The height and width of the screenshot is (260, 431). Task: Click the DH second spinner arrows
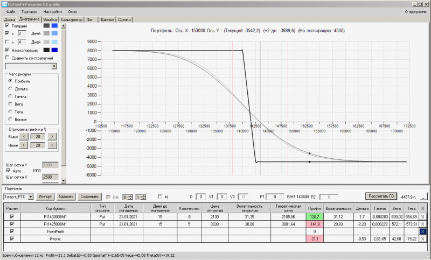pyautogui.click(x=143, y=197)
